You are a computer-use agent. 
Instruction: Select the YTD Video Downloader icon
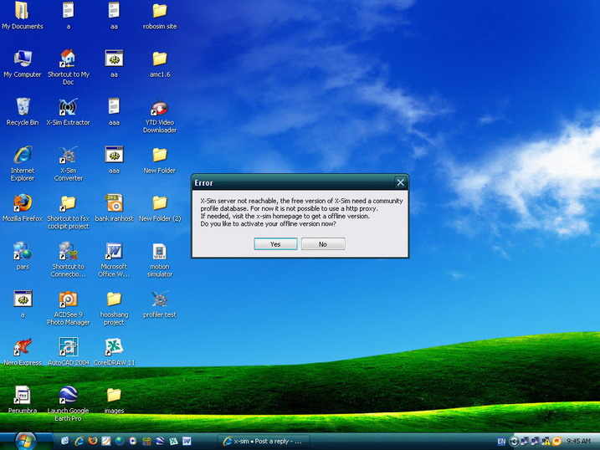click(x=159, y=108)
